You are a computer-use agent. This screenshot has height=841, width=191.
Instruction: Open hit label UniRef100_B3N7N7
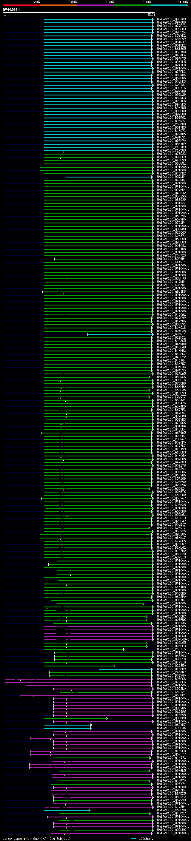171,364
